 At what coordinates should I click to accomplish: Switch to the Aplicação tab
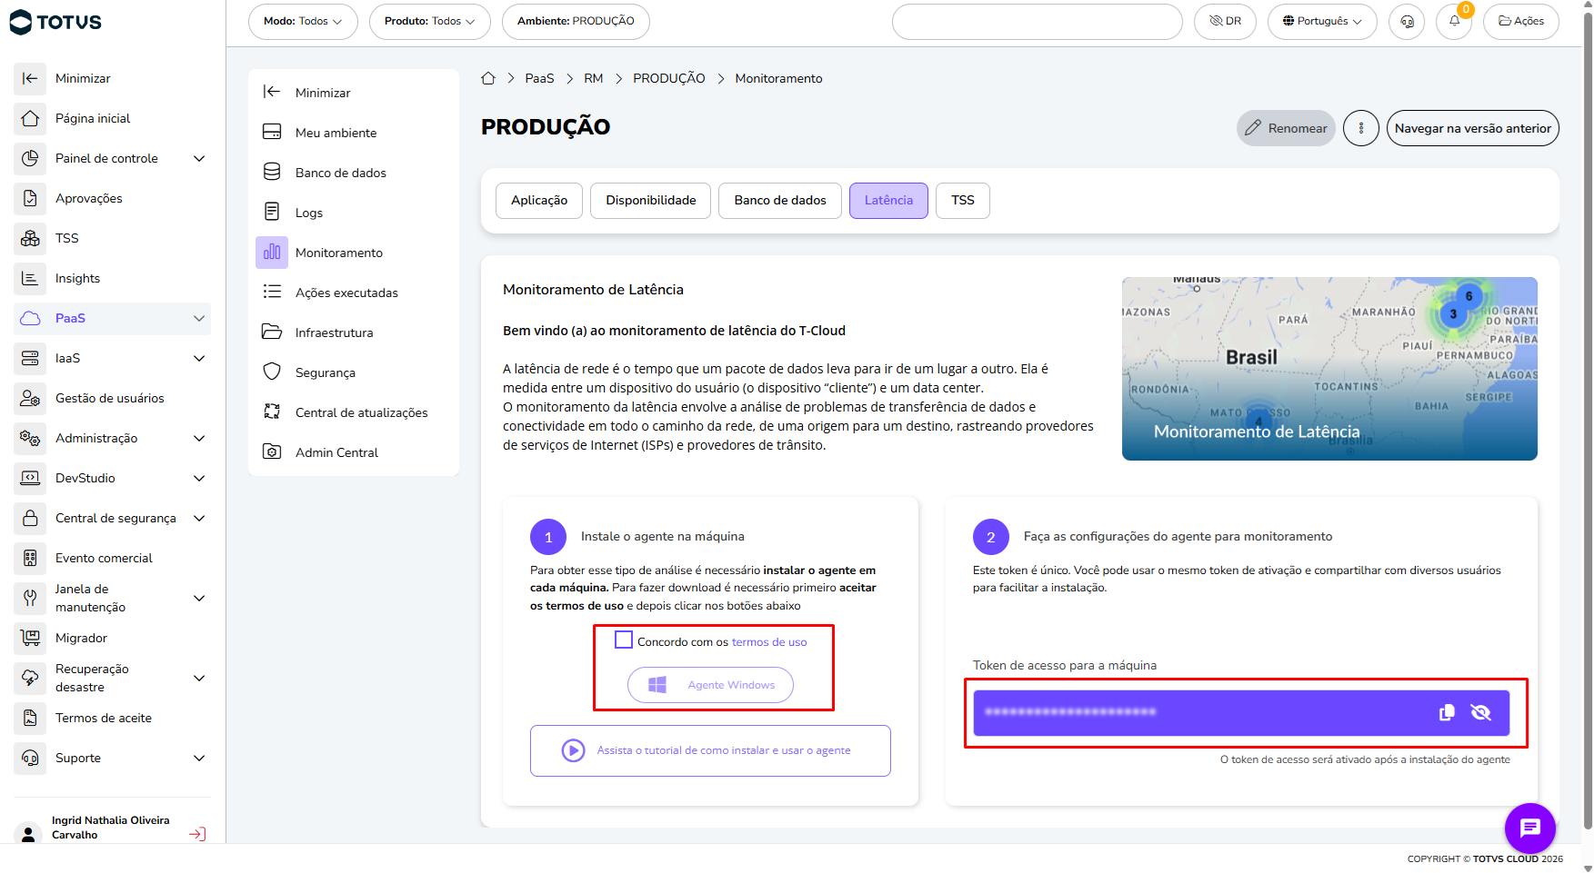tap(539, 201)
